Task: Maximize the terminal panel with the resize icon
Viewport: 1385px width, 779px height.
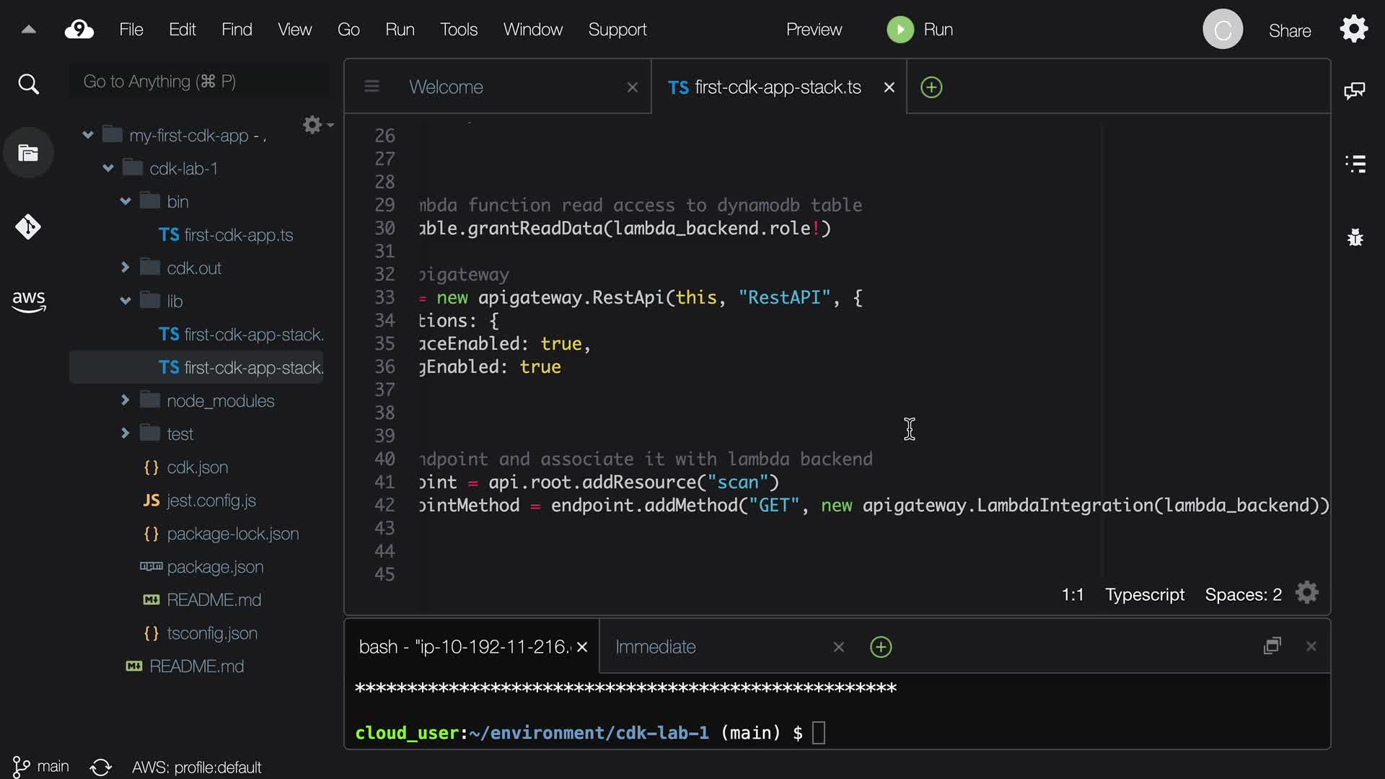Action: pos(1272,646)
